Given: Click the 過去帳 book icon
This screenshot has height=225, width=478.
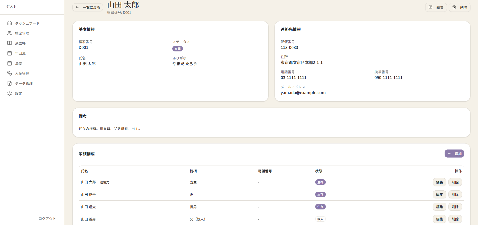Looking at the screenshot, I should [x=10, y=43].
